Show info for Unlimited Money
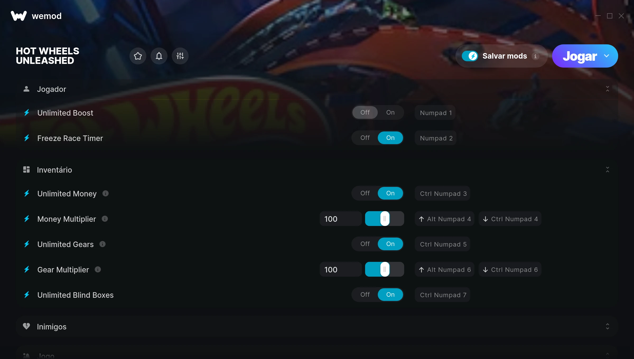Viewport: 634px width, 359px height. (x=105, y=193)
